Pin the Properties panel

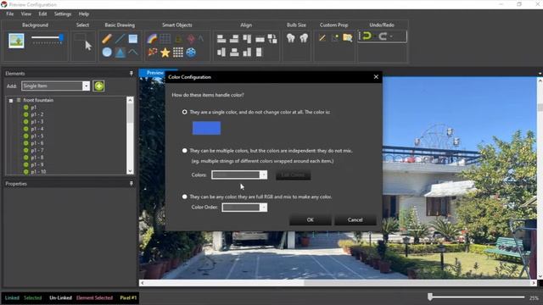click(131, 184)
